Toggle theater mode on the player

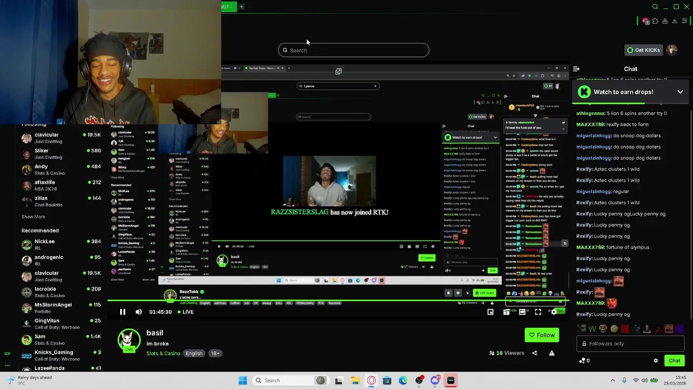click(x=522, y=312)
